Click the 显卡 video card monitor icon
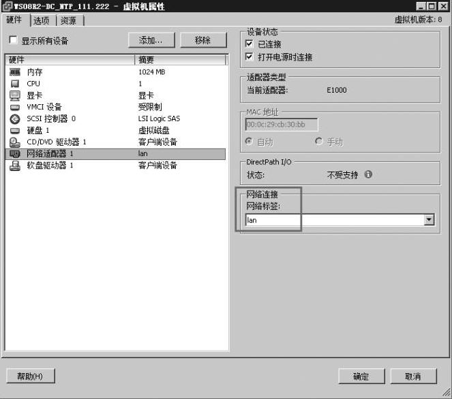The image size is (452, 399). coord(15,95)
